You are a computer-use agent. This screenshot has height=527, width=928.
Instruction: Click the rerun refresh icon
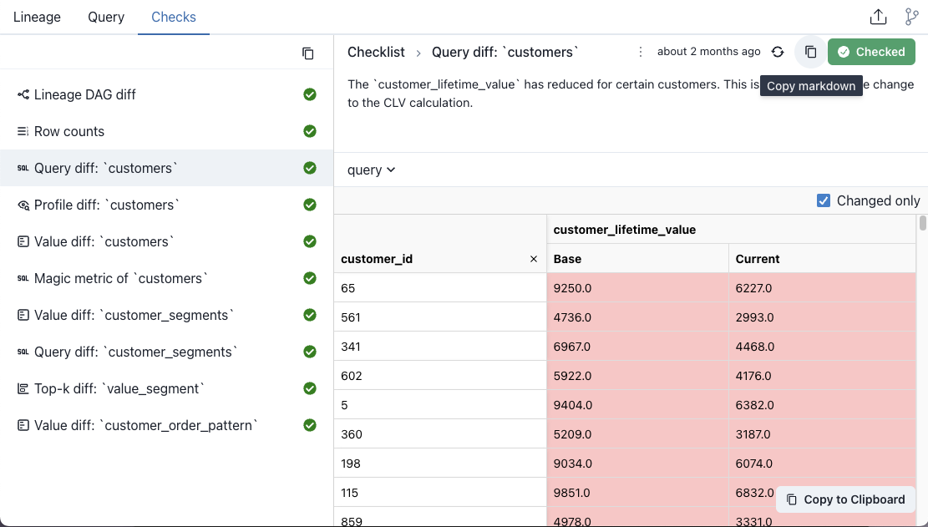(778, 52)
